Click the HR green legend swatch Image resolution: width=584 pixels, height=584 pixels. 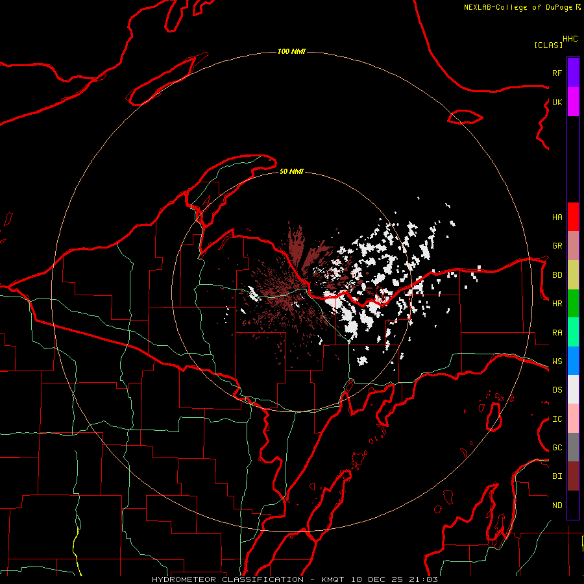(573, 304)
